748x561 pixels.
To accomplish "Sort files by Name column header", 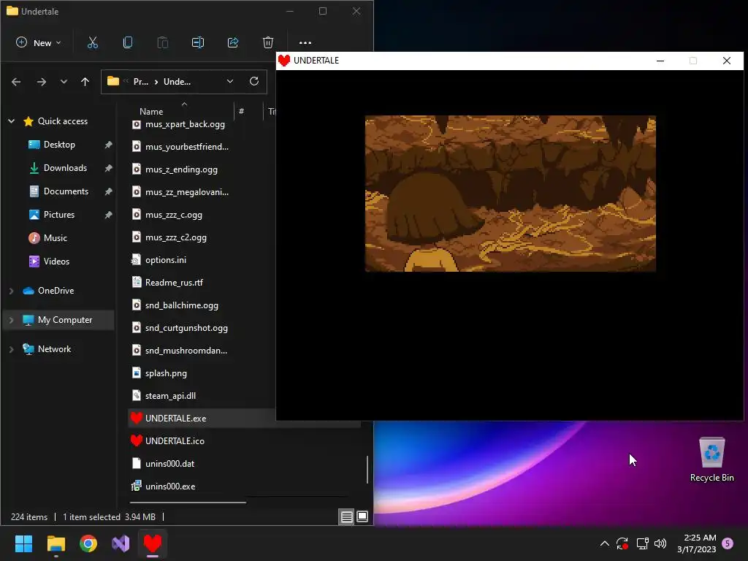I will coord(151,111).
